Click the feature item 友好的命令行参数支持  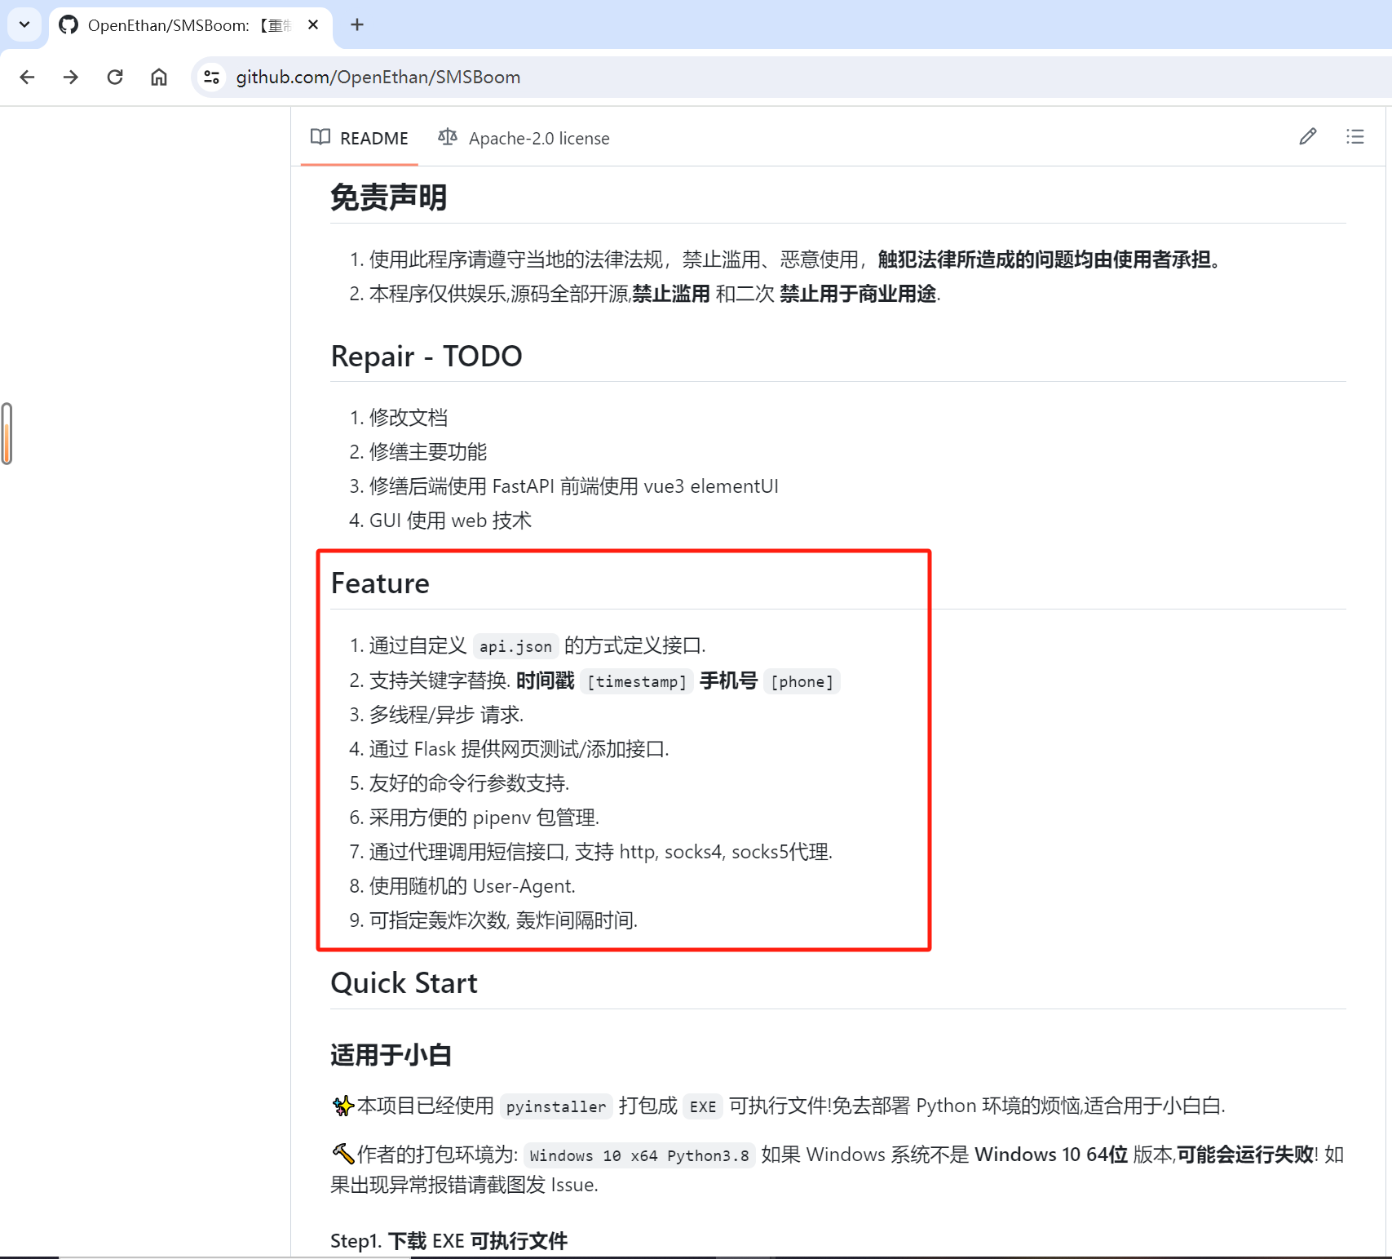tap(470, 783)
